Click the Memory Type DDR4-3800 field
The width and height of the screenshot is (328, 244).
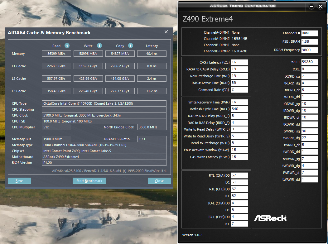pyautogui.click(x=104, y=145)
